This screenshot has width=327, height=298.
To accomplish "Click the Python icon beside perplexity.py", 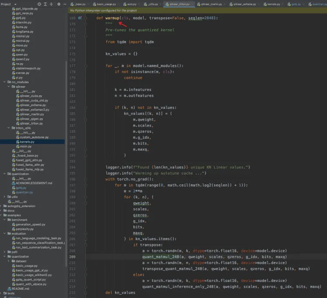I will click(13, 229).
